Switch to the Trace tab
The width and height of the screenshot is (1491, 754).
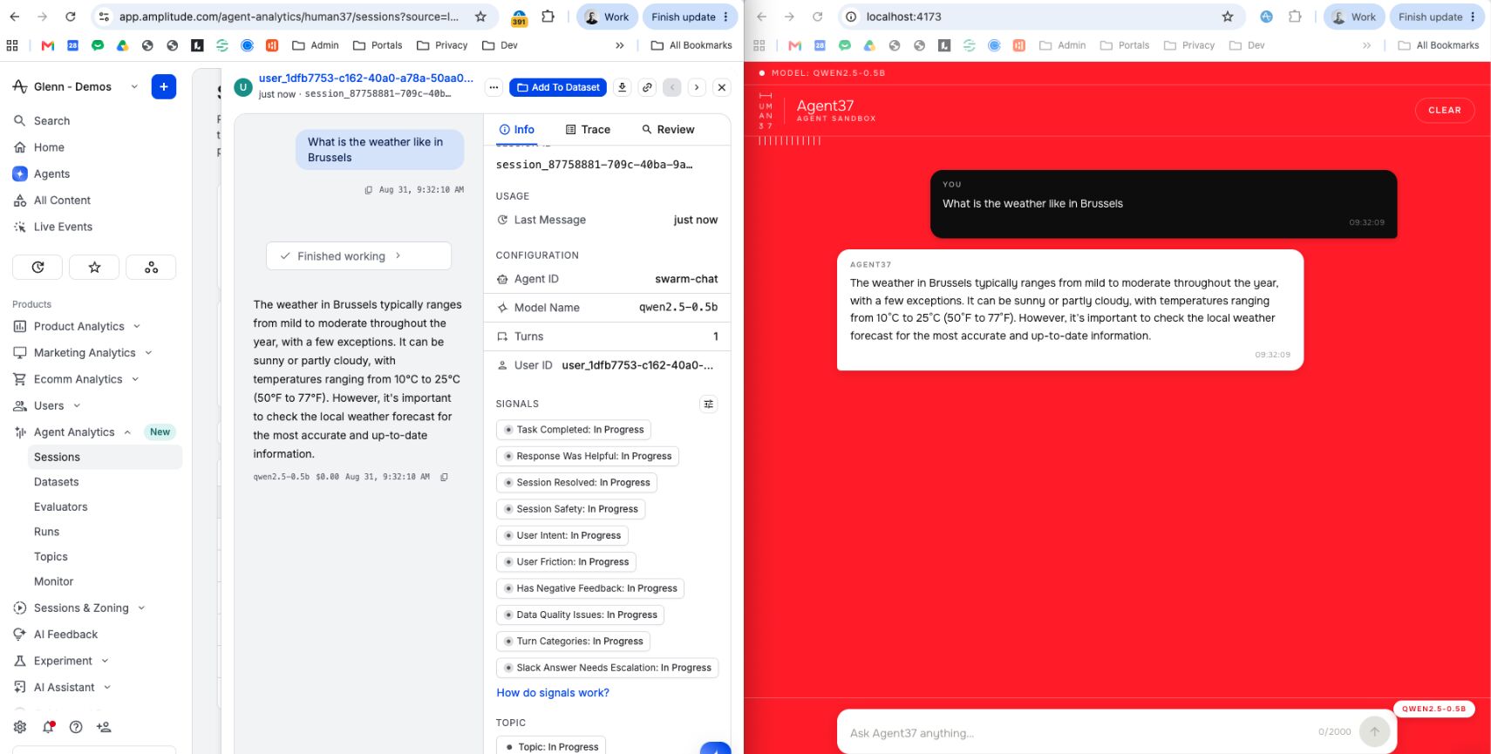tap(588, 130)
